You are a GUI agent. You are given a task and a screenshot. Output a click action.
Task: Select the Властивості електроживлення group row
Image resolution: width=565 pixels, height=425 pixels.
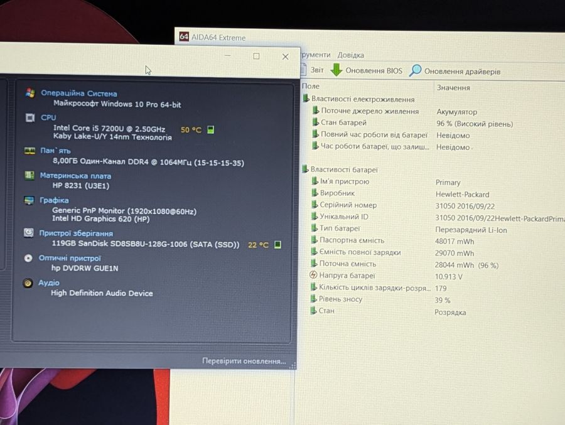pyautogui.click(x=360, y=99)
